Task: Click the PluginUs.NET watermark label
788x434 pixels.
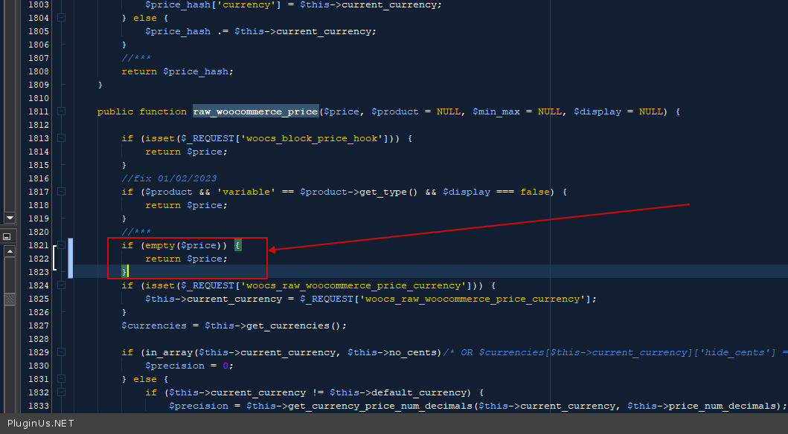Action: pos(41,424)
